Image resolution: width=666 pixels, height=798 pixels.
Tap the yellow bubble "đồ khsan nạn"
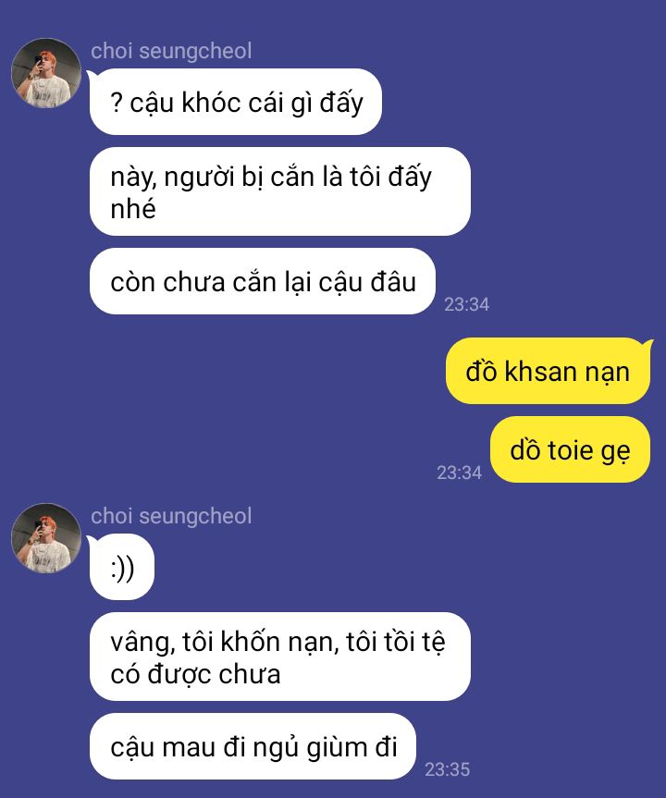(x=548, y=371)
